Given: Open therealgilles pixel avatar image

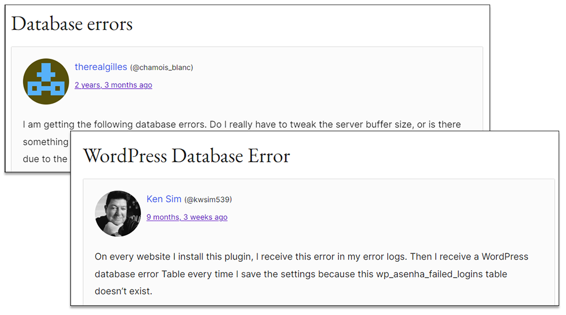Looking at the screenshot, I should 46,81.
